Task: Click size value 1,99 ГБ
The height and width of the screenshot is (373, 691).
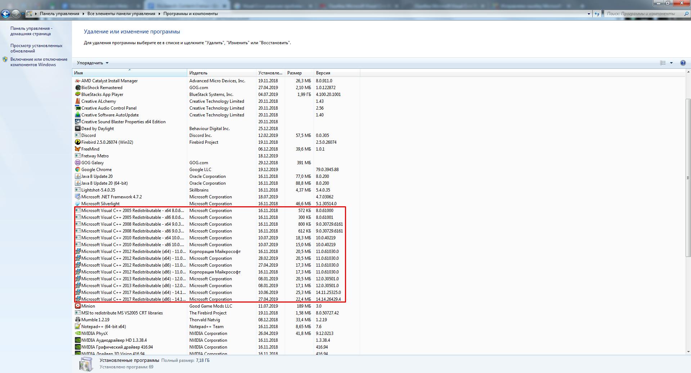Action: point(304,95)
